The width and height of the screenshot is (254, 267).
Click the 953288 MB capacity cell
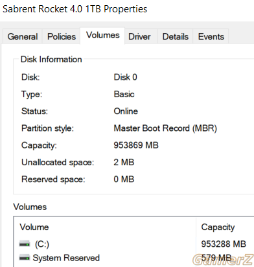(x=224, y=244)
